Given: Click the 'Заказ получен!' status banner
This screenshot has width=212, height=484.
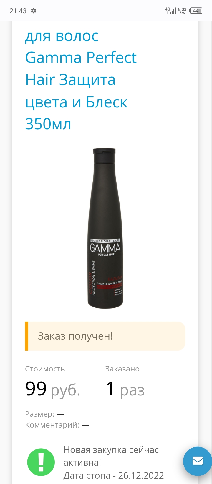Looking at the screenshot, I should click(x=105, y=336).
